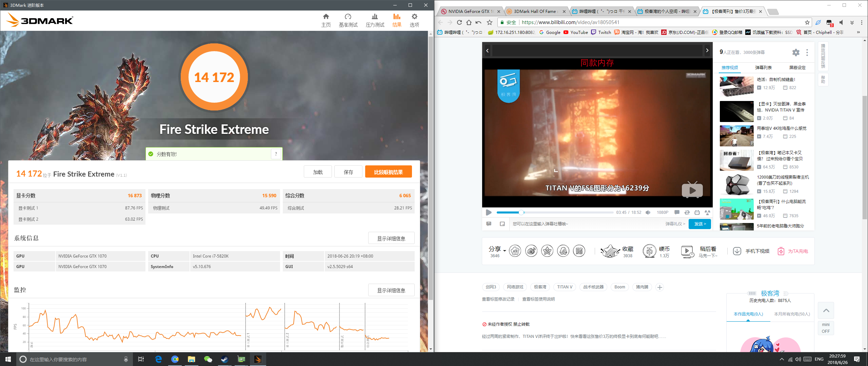Toggle the mini player OFF switch
Image resolution: width=868 pixels, height=366 pixels.
click(826, 328)
